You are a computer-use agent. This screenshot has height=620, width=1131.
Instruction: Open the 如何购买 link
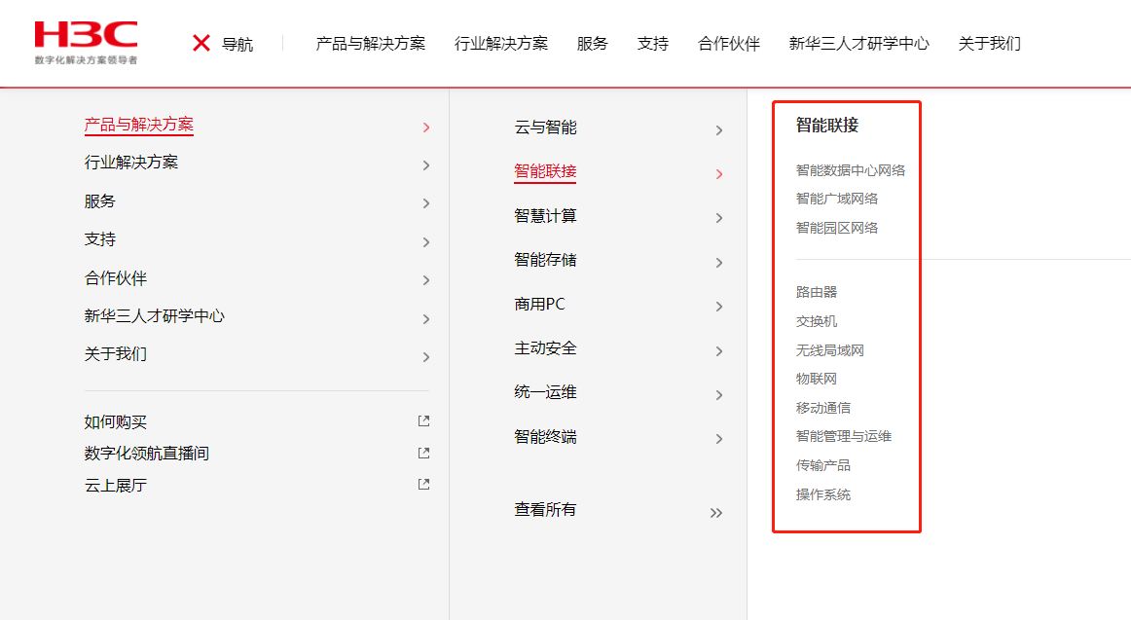click(x=116, y=421)
